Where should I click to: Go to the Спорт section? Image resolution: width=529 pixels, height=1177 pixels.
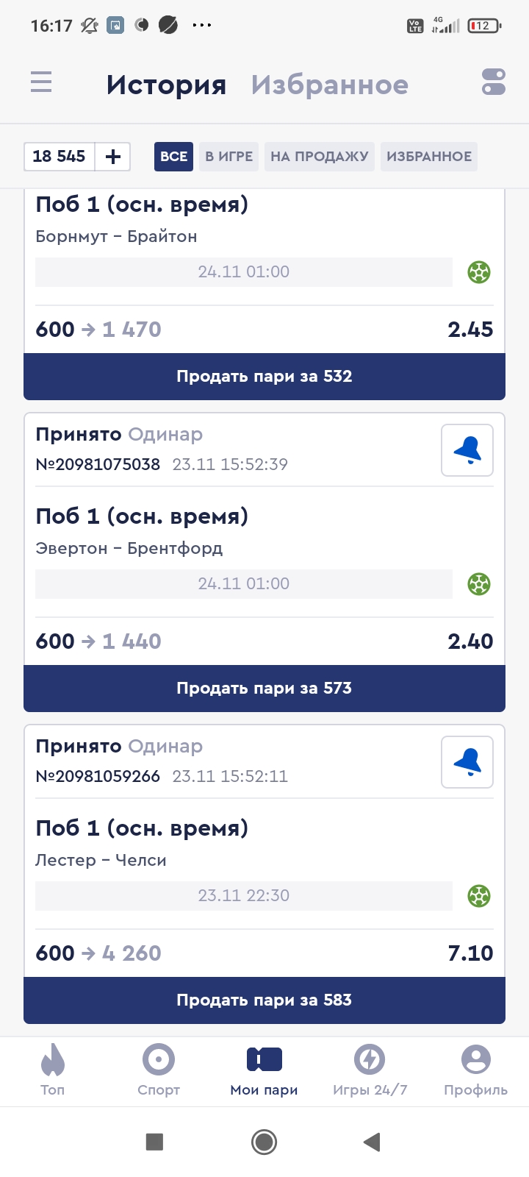click(159, 1070)
